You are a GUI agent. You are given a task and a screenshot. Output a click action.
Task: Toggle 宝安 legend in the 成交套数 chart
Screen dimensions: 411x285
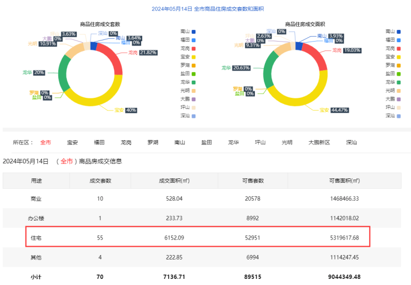click(188, 57)
